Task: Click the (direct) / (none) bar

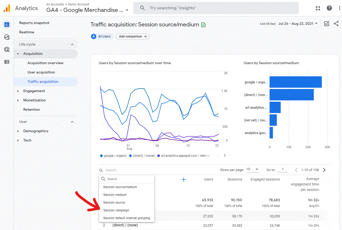Action: click(x=292, y=95)
